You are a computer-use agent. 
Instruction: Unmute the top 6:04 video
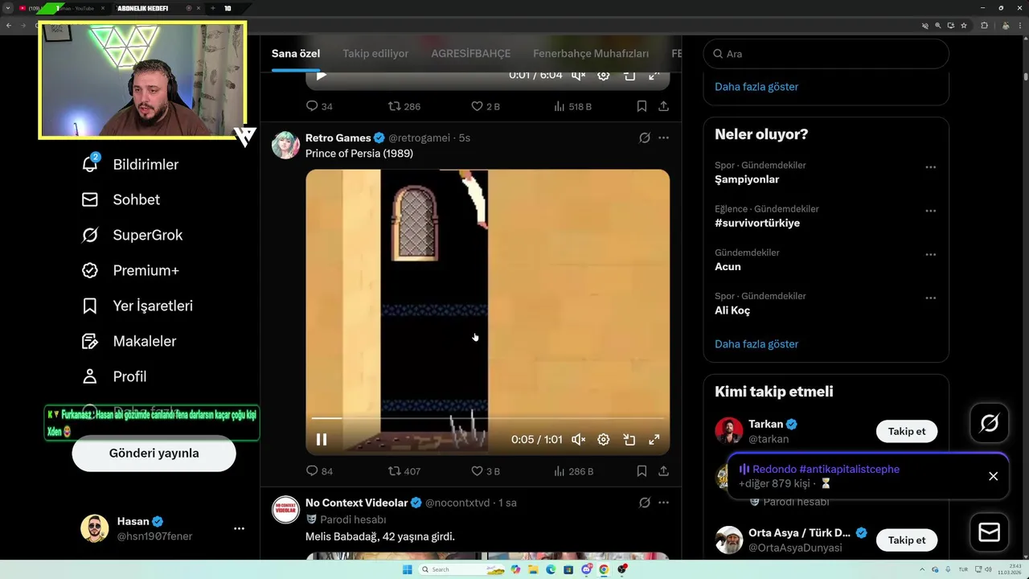pyautogui.click(x=578, y=76)
